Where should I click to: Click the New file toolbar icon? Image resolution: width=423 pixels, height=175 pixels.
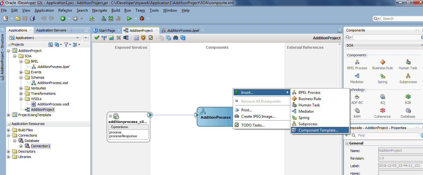pos(5,19)
